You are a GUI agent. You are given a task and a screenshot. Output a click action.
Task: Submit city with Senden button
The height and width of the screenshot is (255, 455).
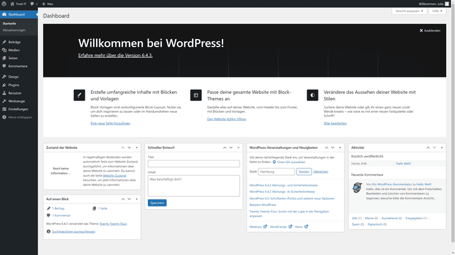(304, 172)
